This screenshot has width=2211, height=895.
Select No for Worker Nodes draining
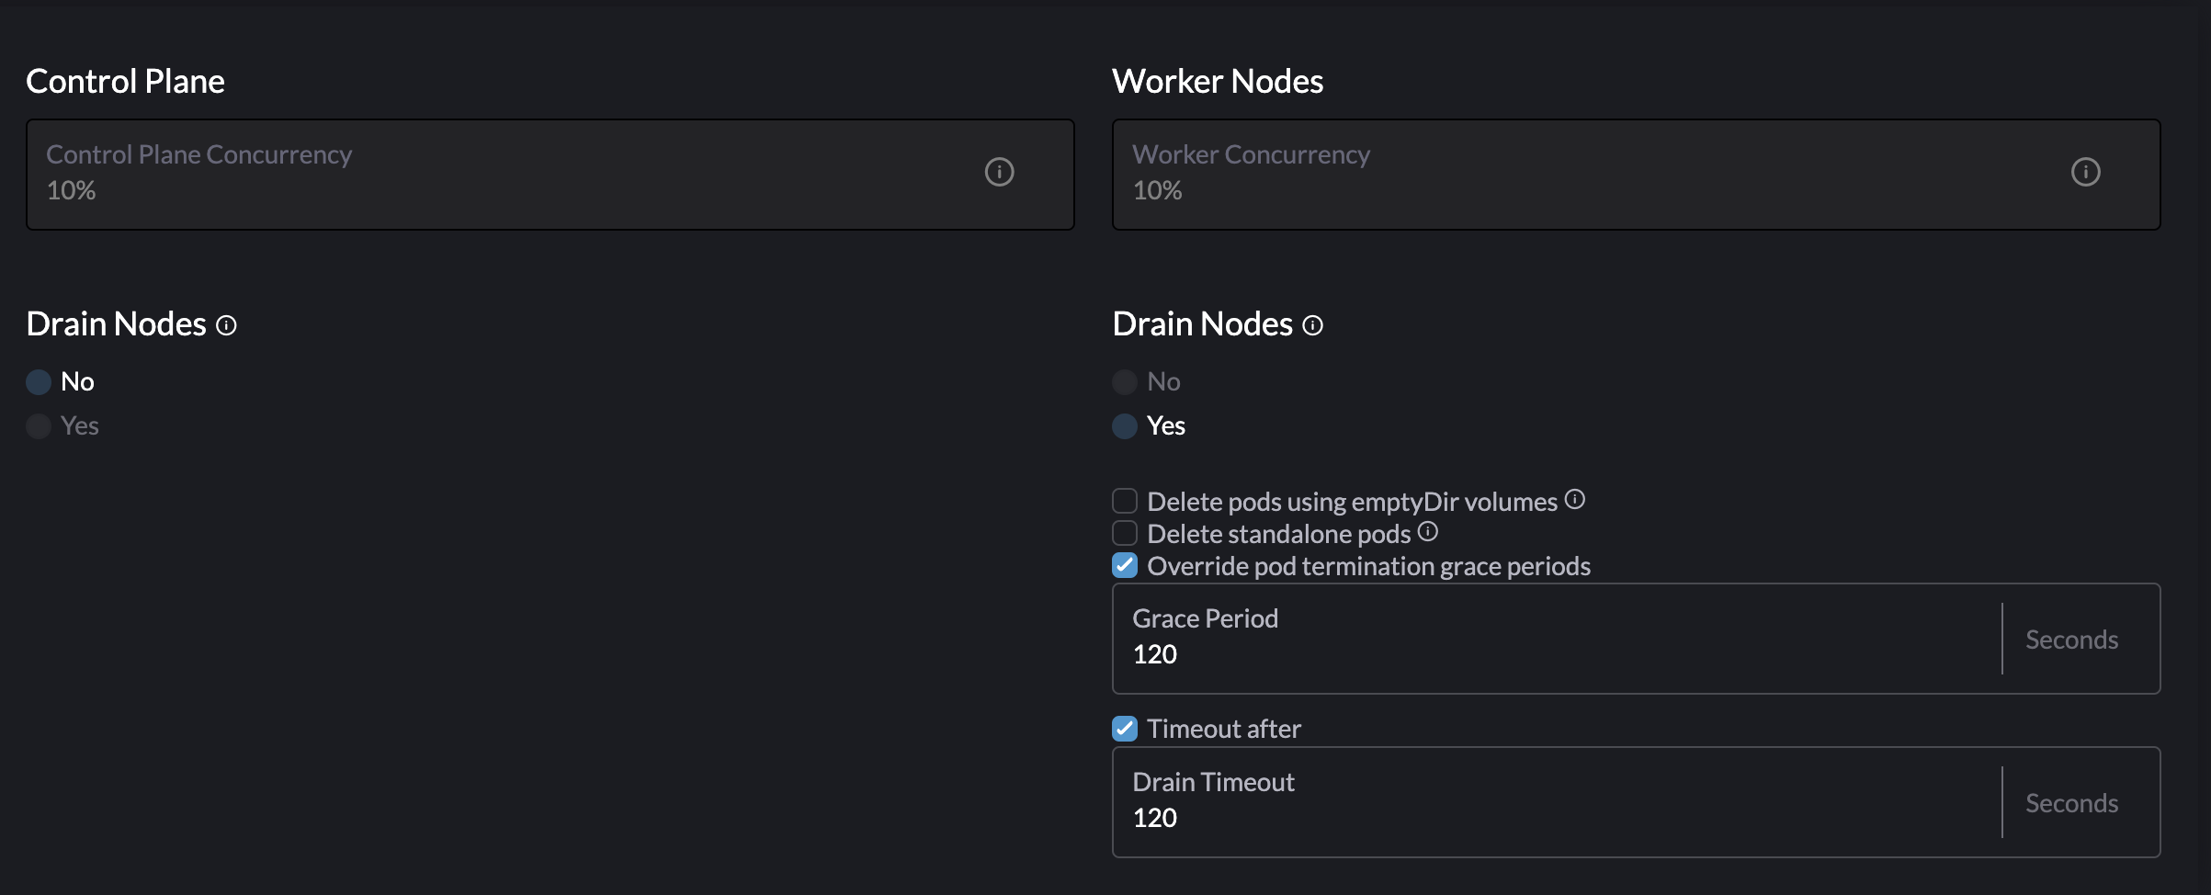click(x=1124, y=381)
